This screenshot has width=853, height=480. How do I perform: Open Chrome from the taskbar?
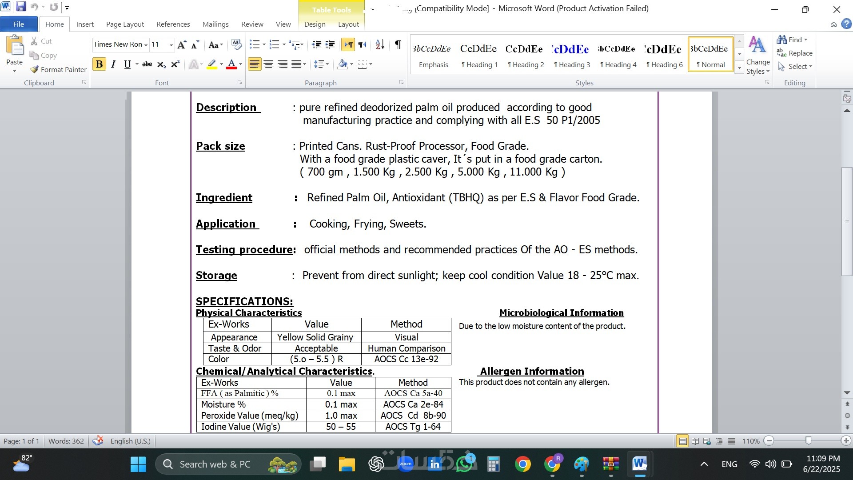(x=522, y=464)
